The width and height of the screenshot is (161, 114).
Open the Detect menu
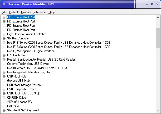point(14,12)
